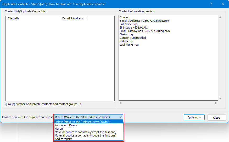Click the Birthday : 4501/01/01 line
Screen dimensions: 229x142
(x=134, y=28)
